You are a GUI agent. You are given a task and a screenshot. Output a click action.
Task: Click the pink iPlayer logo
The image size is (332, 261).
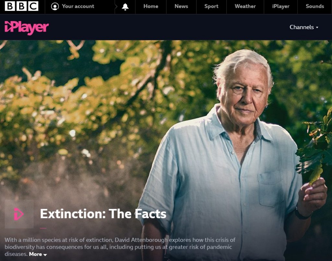click(x=27, y=28)
